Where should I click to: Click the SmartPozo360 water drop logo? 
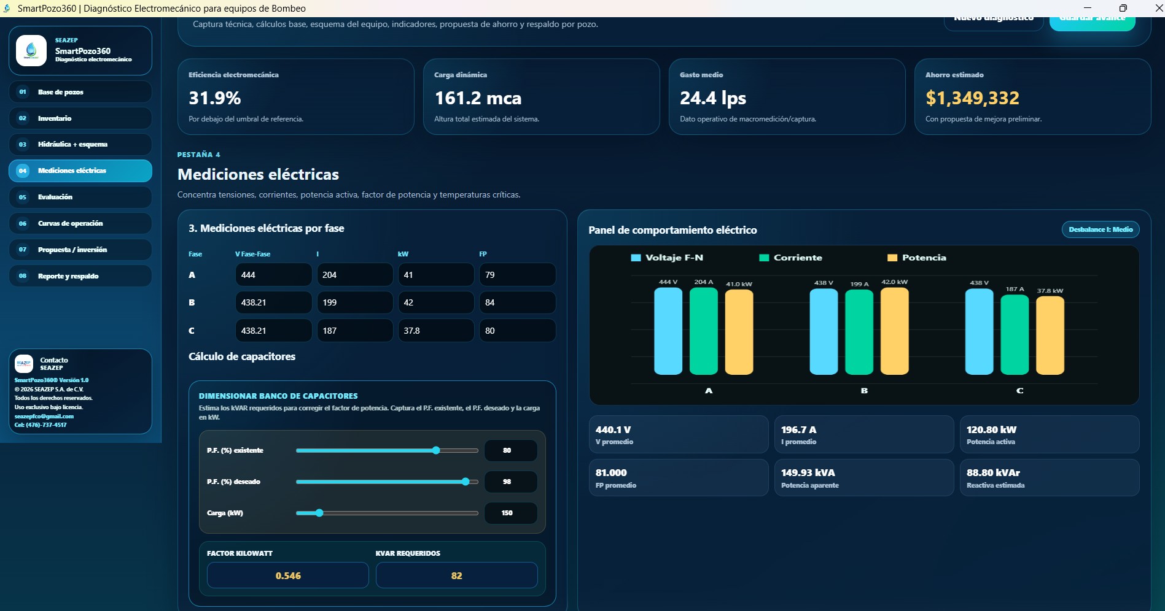(31, 50)
